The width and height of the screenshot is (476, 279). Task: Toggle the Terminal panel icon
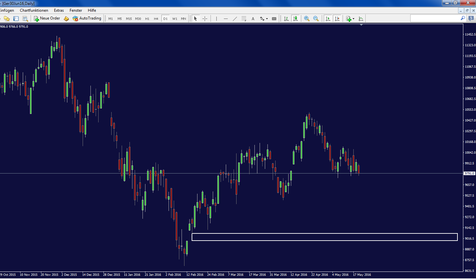click(16, 19)
